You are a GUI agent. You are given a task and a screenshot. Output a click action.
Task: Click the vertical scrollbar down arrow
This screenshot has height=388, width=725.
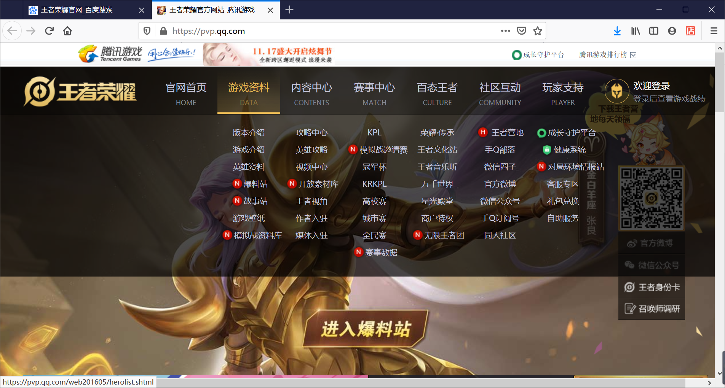point(720,373)
